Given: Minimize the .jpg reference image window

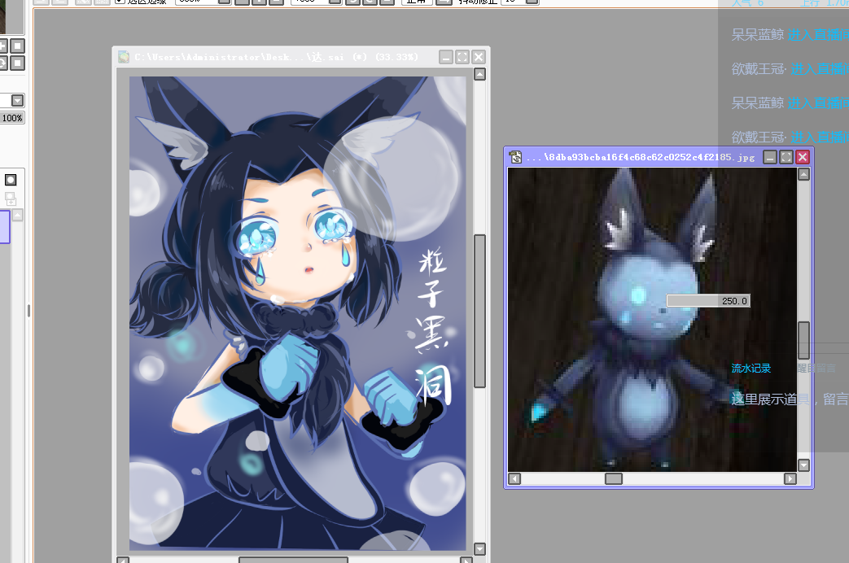Looking at the screenshot, I should tap(770, 157).
